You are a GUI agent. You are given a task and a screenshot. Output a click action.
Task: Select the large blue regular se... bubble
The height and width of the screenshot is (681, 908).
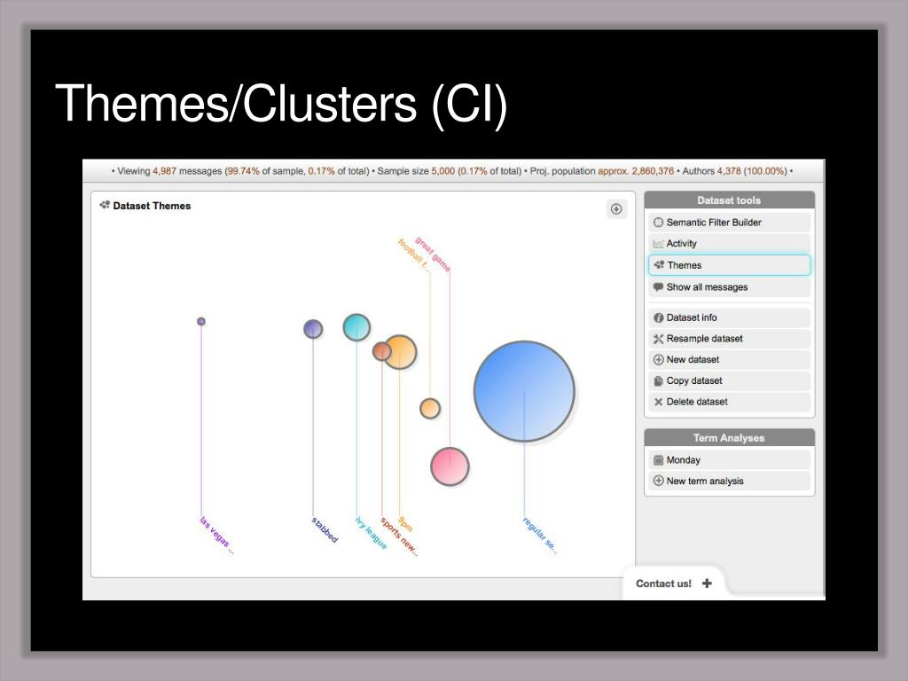(x=524, y=391)
